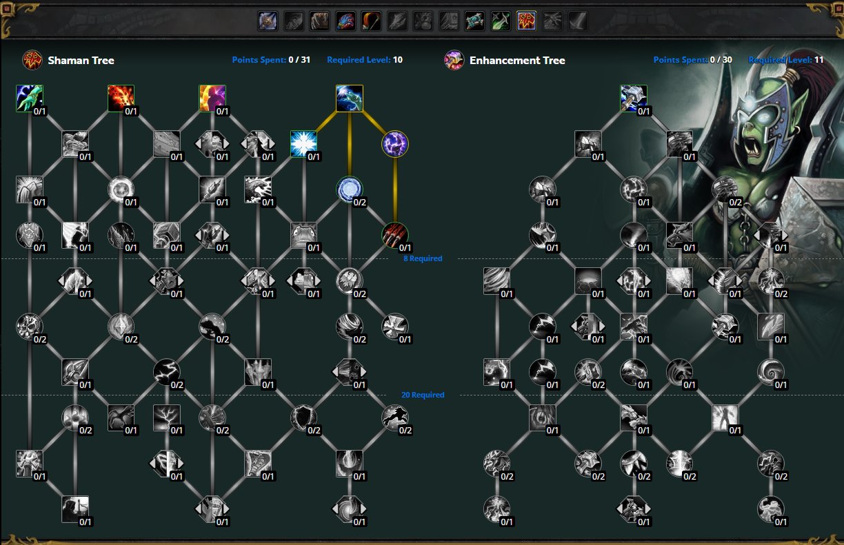This screenshot has height=545, width=844.
Task: Choose the Priest class icon
Action: pos(475,21)
